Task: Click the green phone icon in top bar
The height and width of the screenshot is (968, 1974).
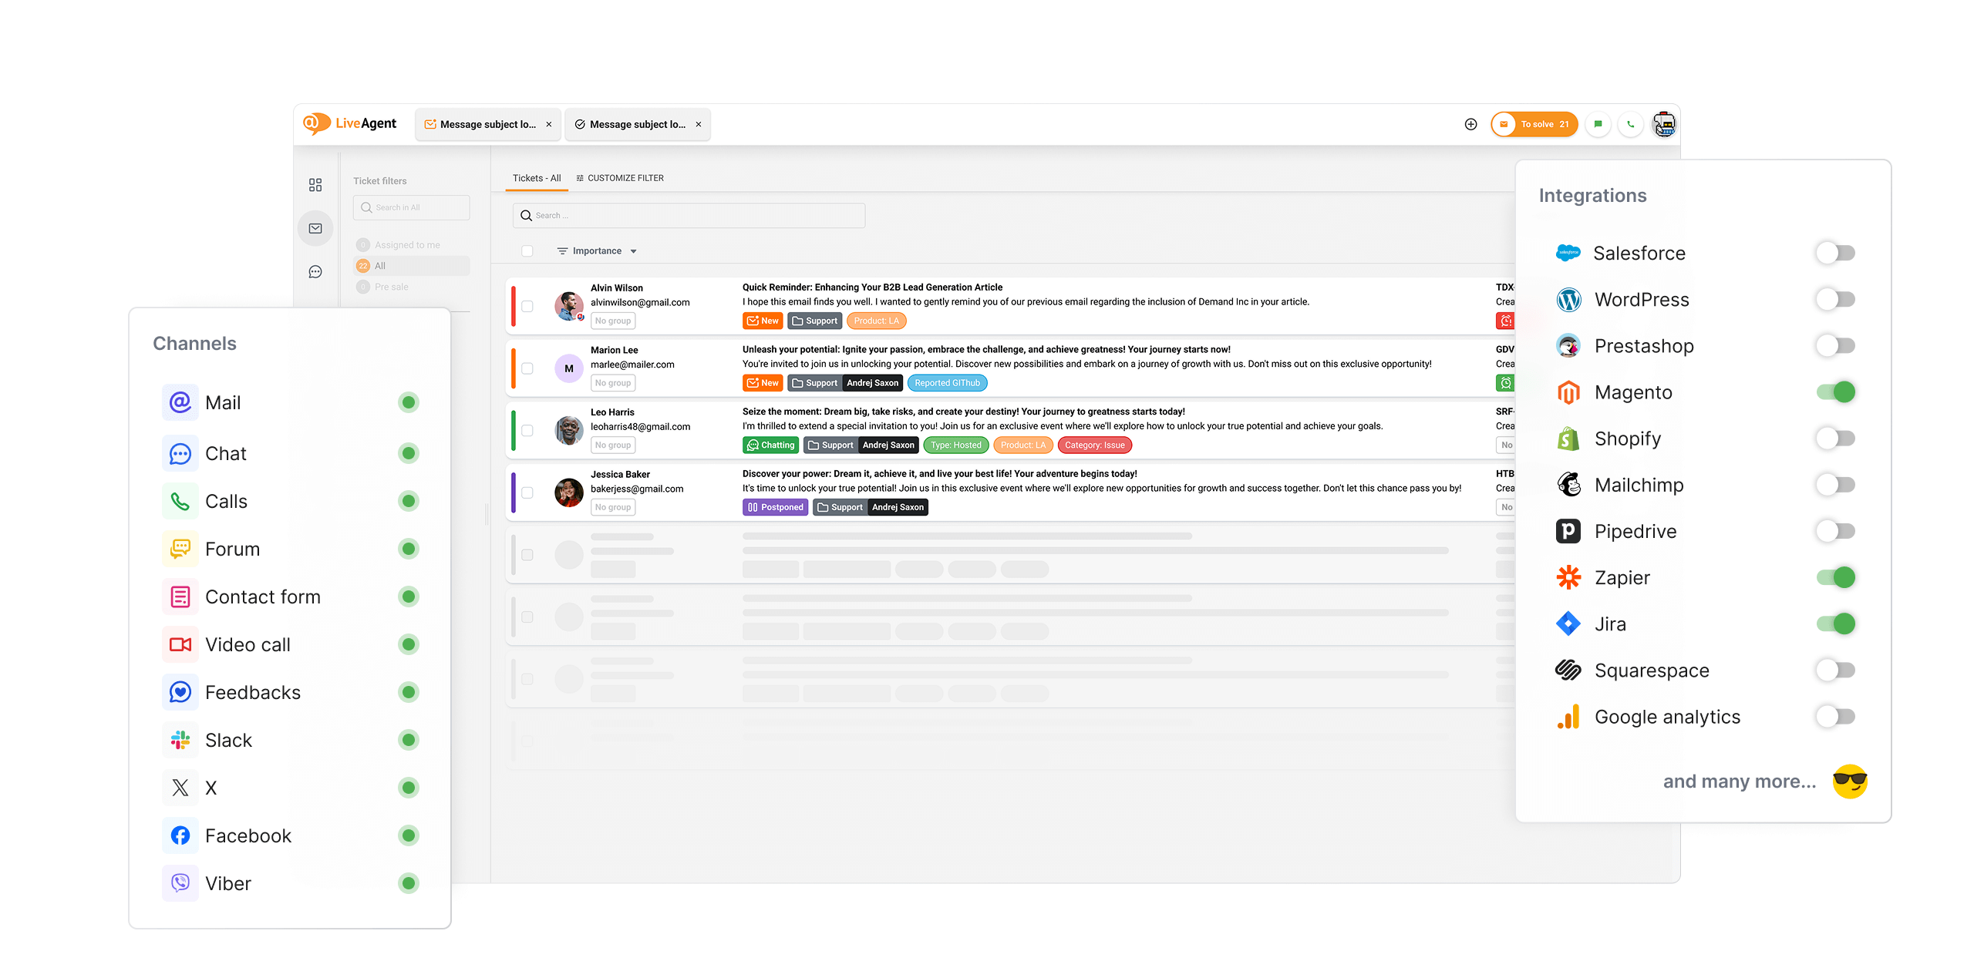Action: coord(1630,124)
